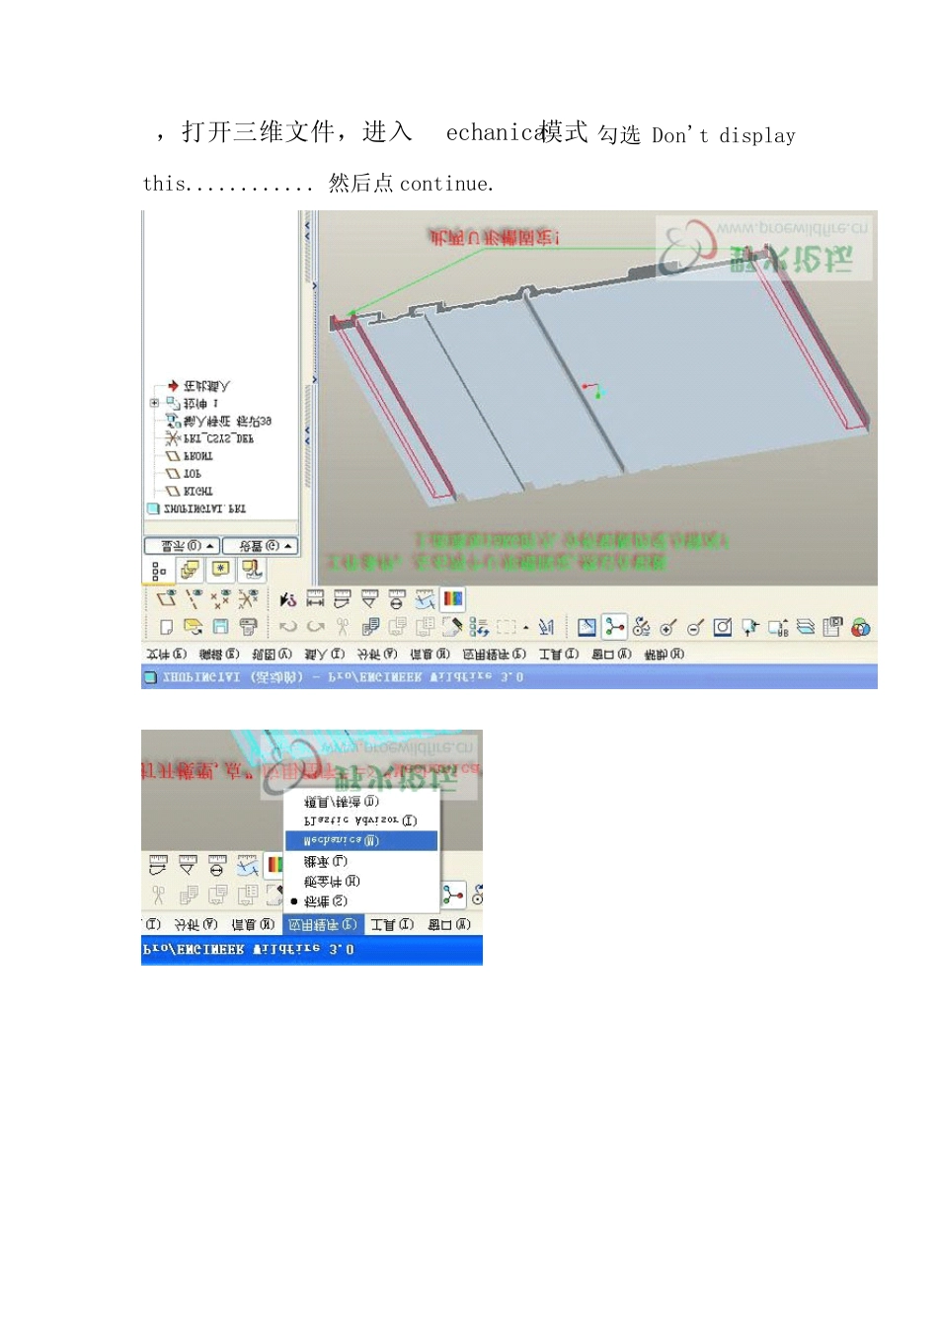This screenshot has height=1327, width=938.
Task: Click the Print icon in large screenshot toolbar
Action: pos(248,627)
